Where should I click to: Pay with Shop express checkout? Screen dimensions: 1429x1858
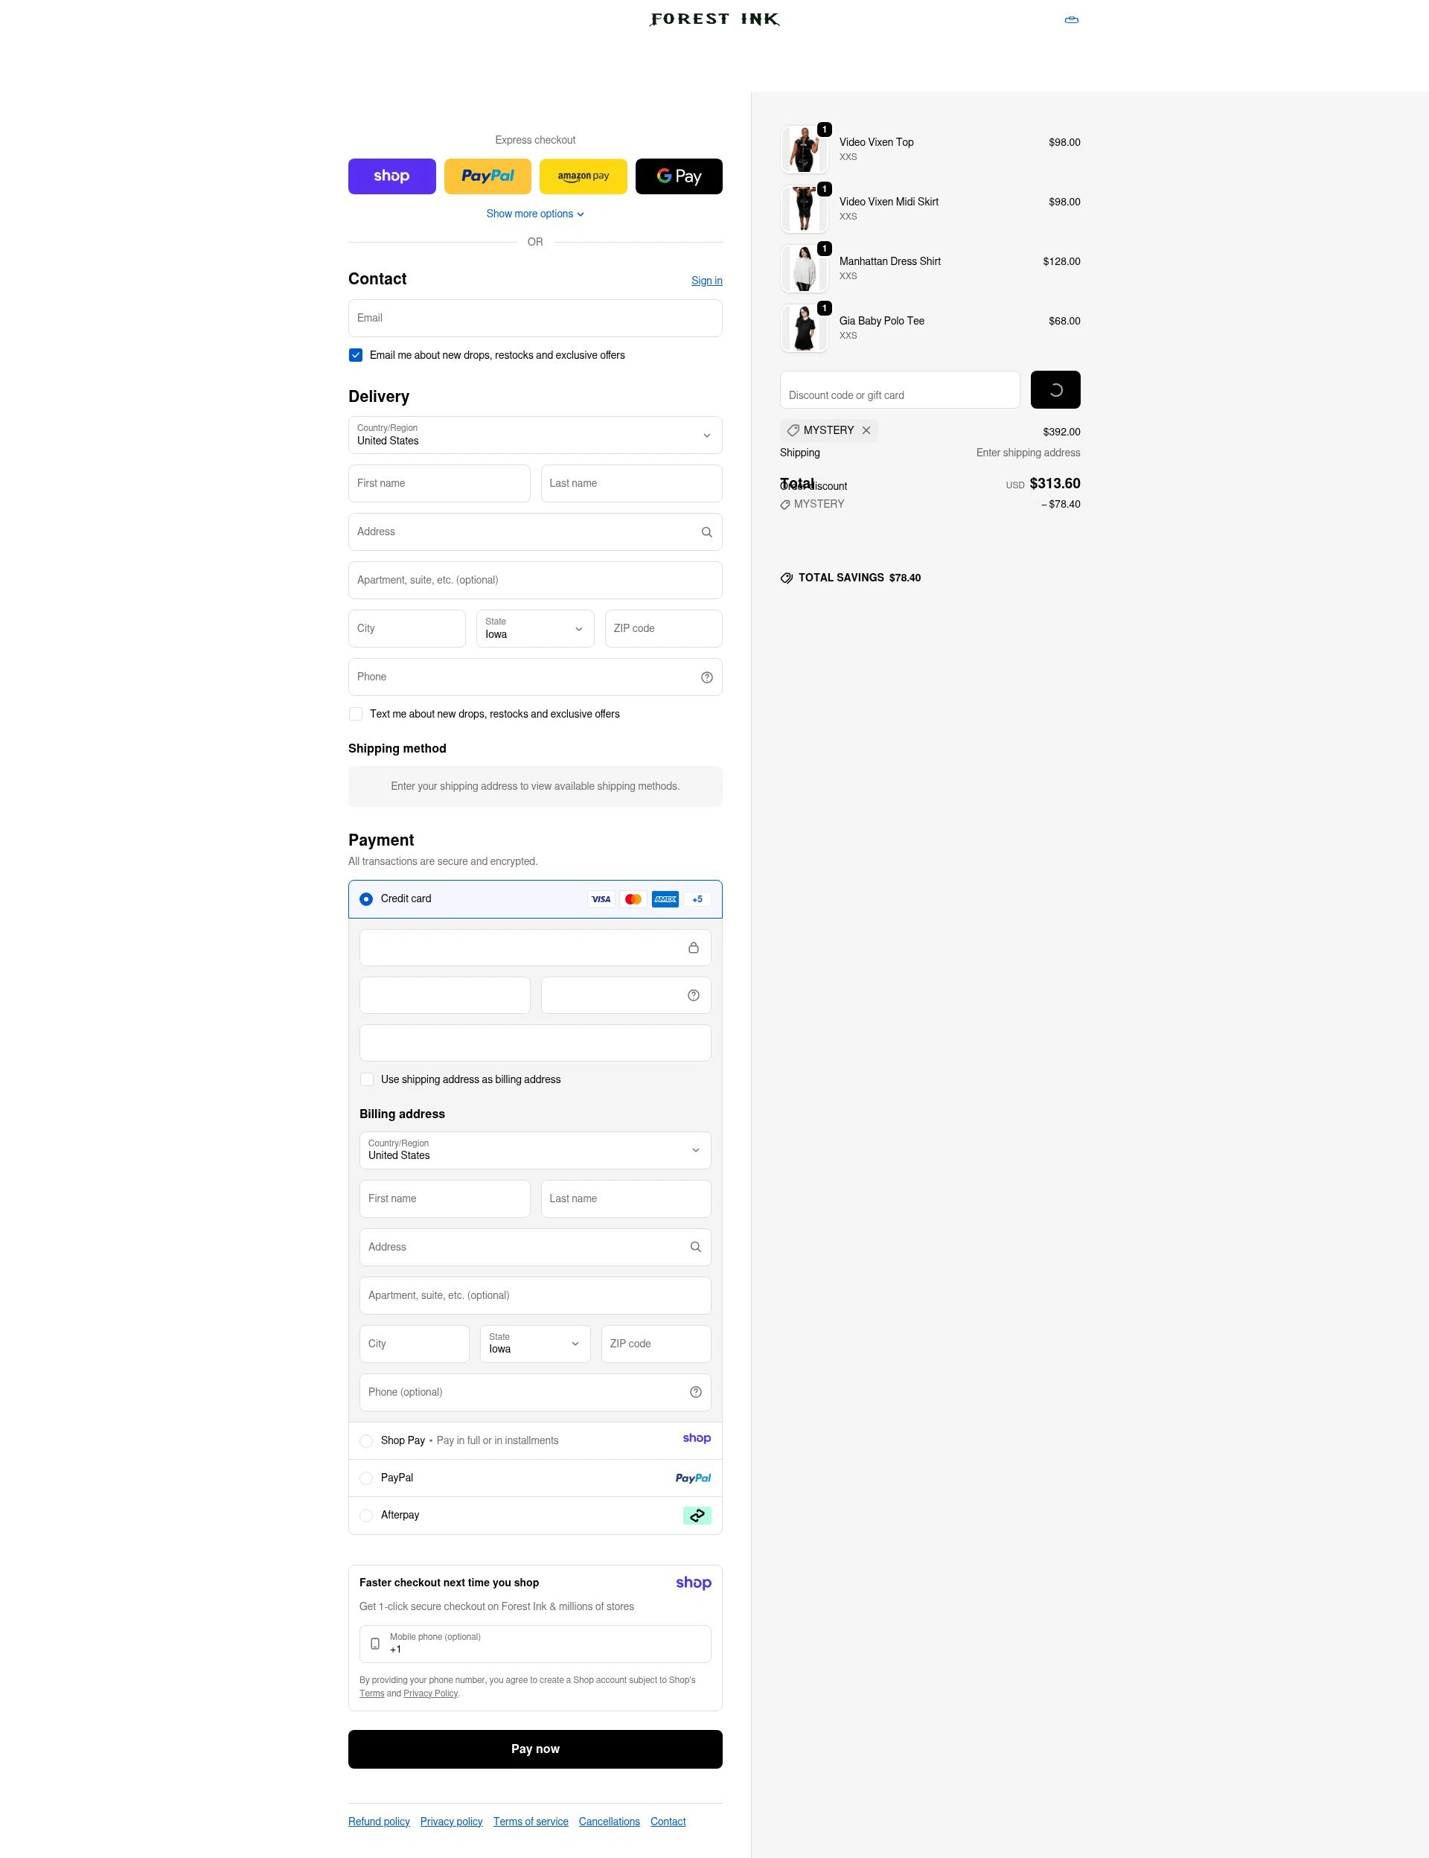[391, 176]
